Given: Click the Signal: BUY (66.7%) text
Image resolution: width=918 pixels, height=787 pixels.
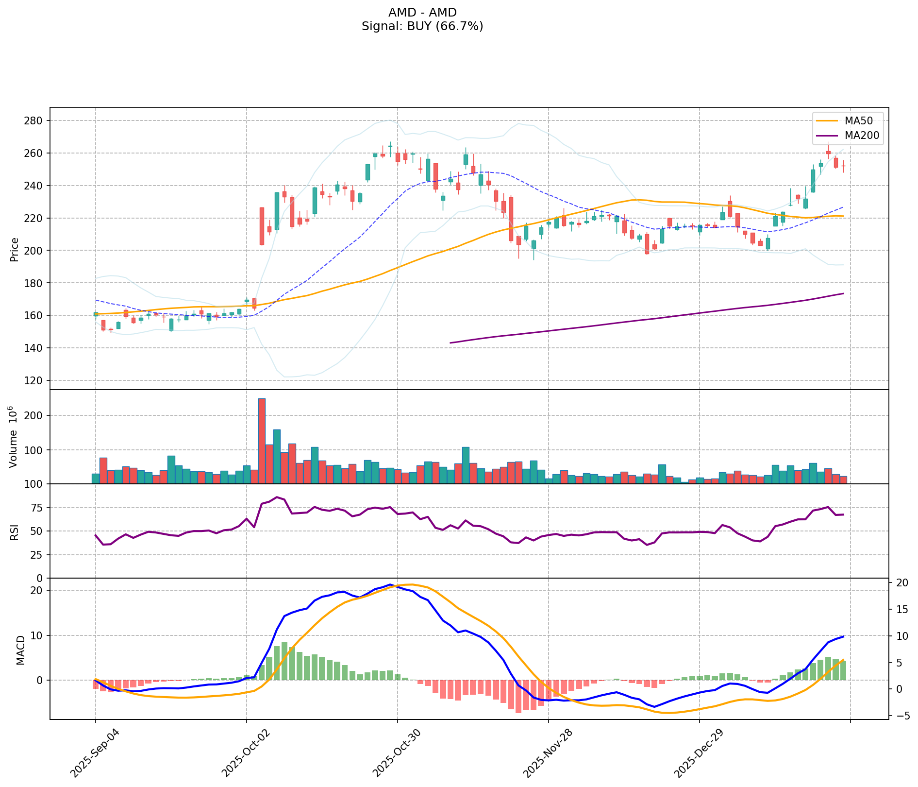Looking at the screenshot, I should tap(422, 26).
